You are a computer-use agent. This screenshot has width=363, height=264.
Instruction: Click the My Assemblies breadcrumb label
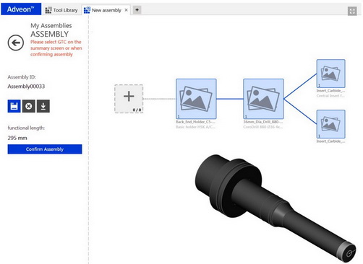(x=51, y=25)
